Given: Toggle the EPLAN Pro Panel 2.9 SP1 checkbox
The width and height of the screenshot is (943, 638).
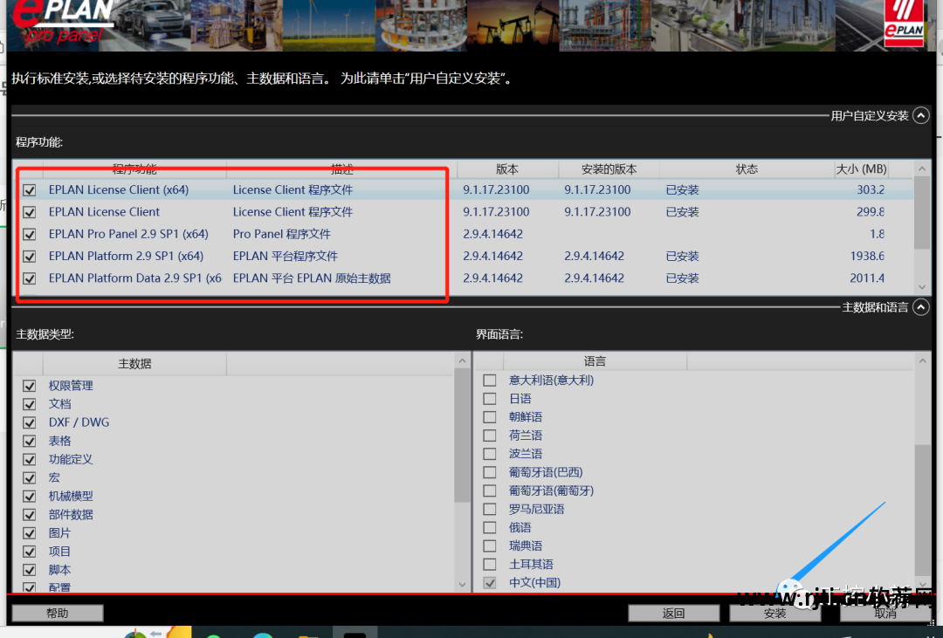Looking at the screenshot, I should pos(30,234).
